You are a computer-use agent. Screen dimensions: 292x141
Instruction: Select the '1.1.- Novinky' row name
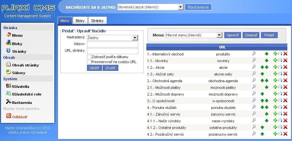(158, 61)
